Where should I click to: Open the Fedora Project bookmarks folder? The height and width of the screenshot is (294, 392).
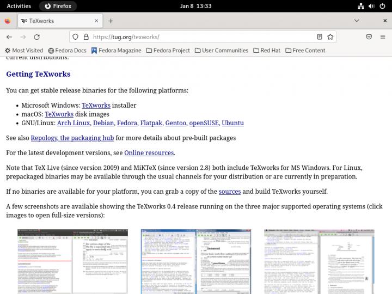click(x=168, y=51)
